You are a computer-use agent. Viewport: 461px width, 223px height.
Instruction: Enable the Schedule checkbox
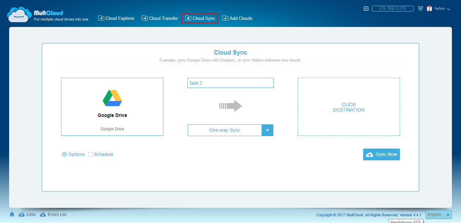(x=90, y=155)
